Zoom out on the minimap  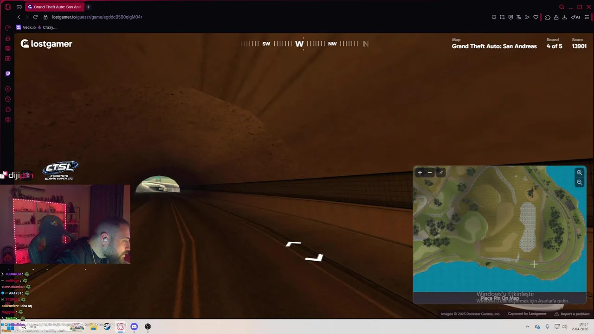point(579,182)
